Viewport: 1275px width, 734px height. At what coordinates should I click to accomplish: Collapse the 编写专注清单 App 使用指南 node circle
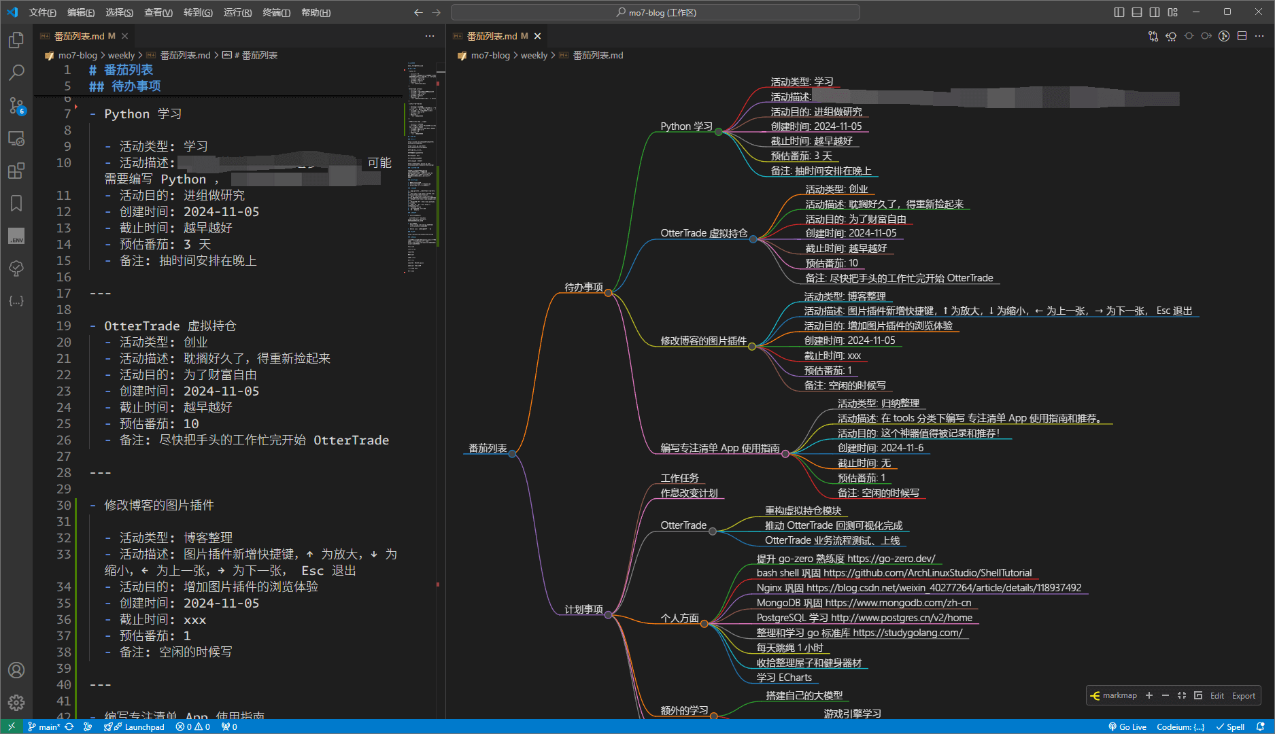785,454
